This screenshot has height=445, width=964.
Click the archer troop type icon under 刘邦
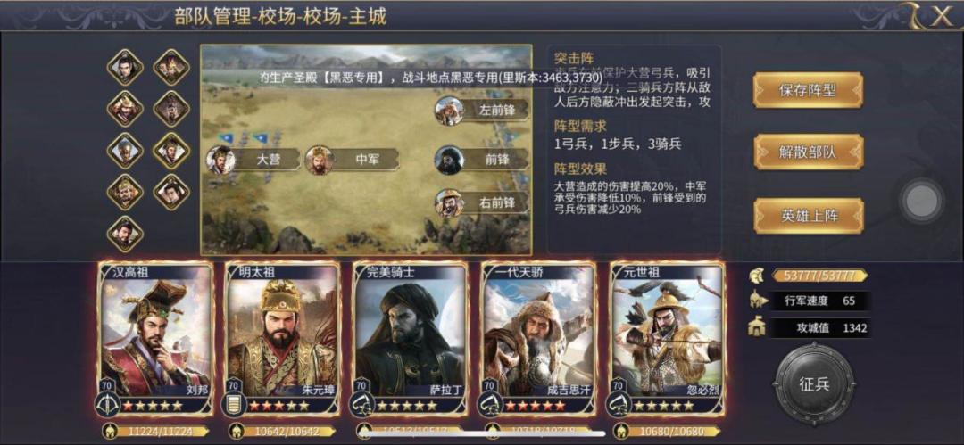click(x=108, y=406)
